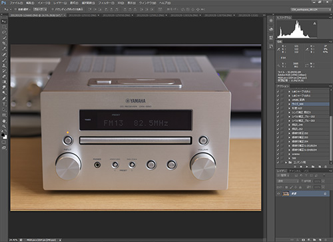Select the Pen tool

coord(4,99)
